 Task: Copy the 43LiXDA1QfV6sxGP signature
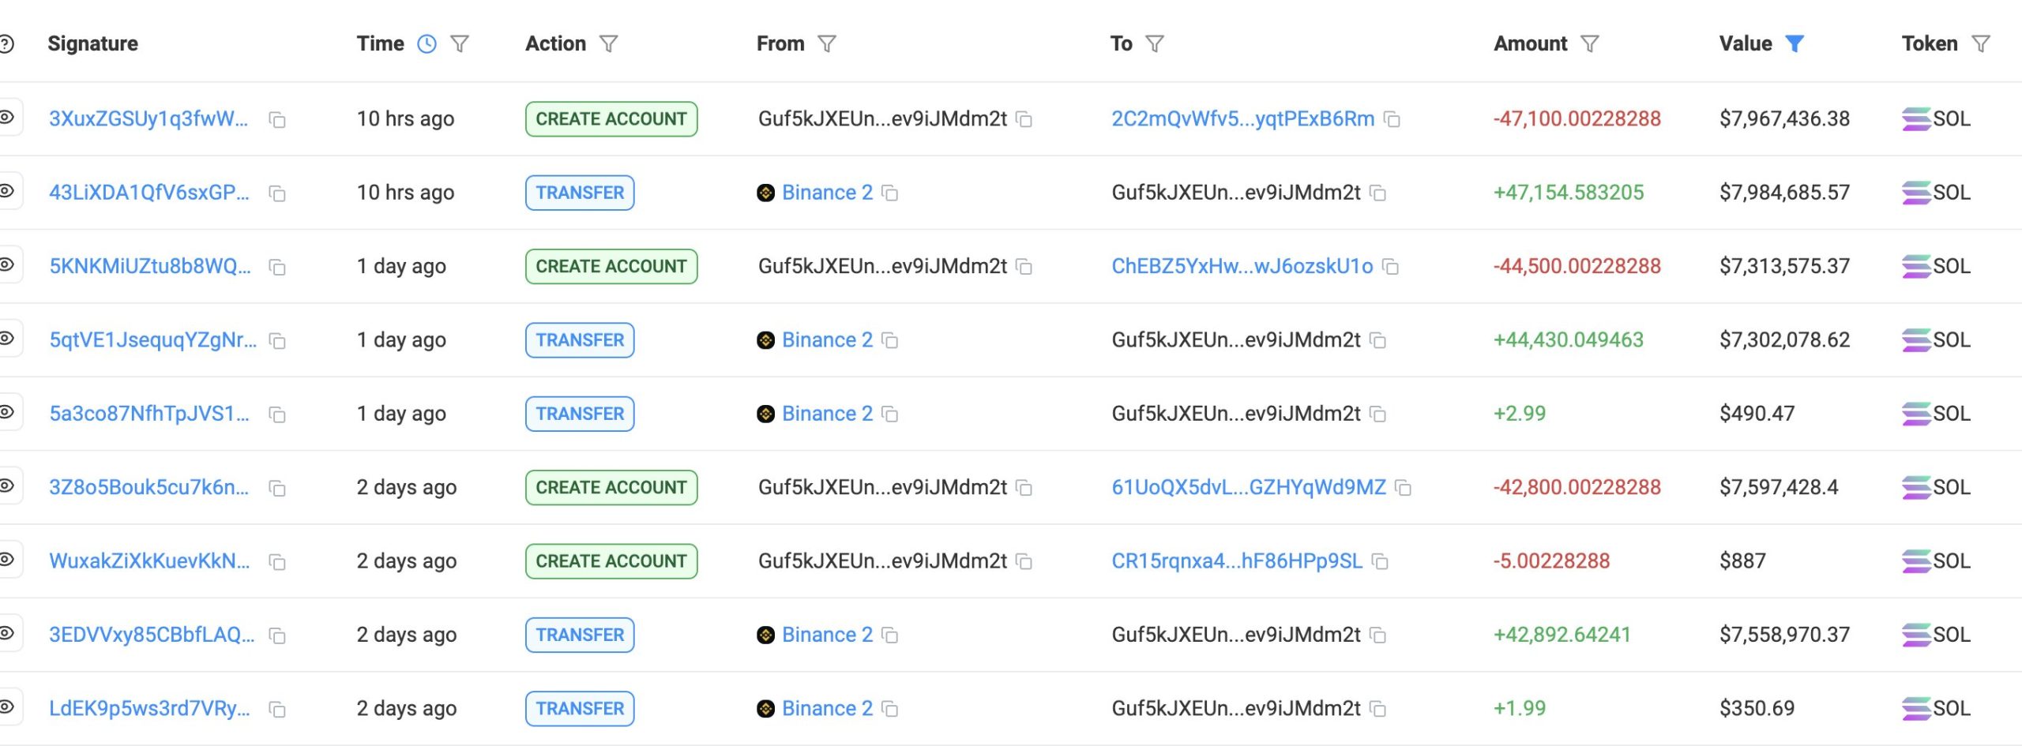click(276, 193)
